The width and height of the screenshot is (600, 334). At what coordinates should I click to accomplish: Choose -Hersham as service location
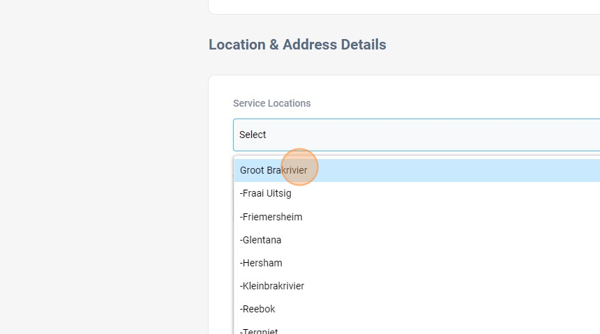coord(262,263)
